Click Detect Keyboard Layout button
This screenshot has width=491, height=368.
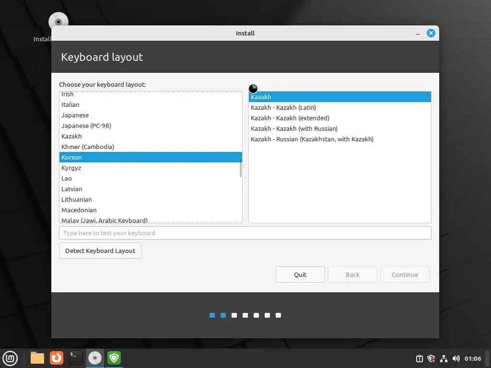pyautogui.click(x=100, y=251)
